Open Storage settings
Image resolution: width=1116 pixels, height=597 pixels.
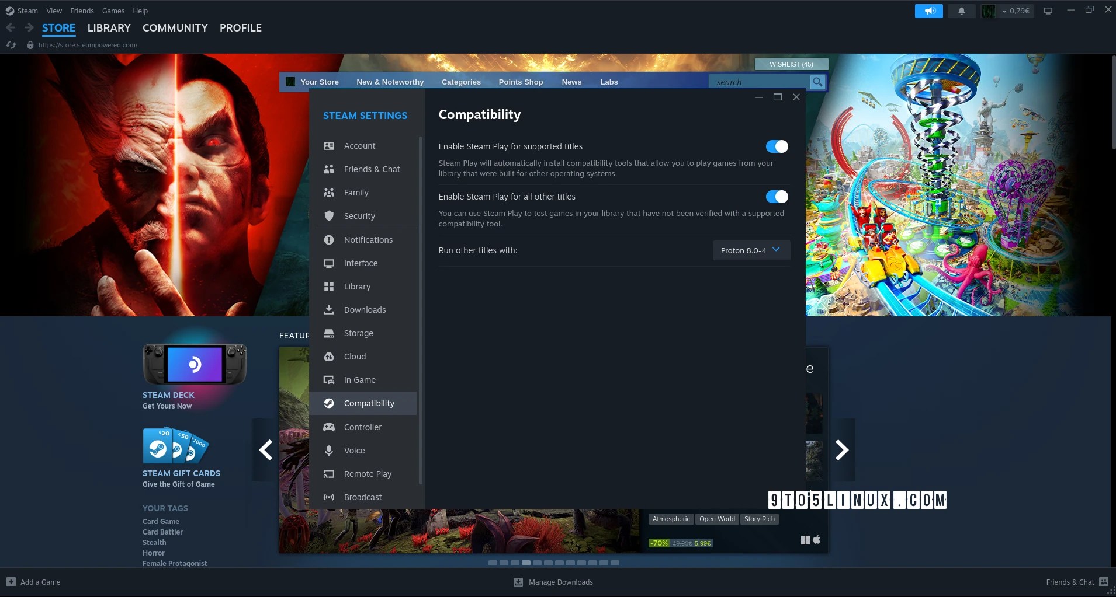click(x=358, y=333)
